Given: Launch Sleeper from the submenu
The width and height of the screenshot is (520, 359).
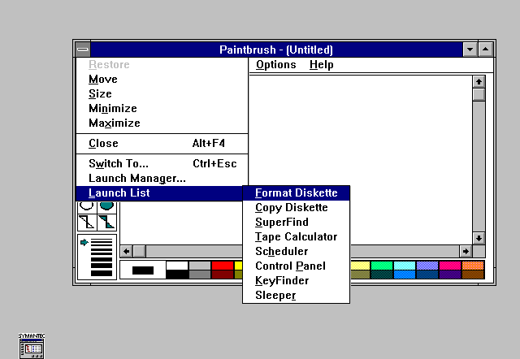Looking at the screenshot, I should [x=296, y=295].
